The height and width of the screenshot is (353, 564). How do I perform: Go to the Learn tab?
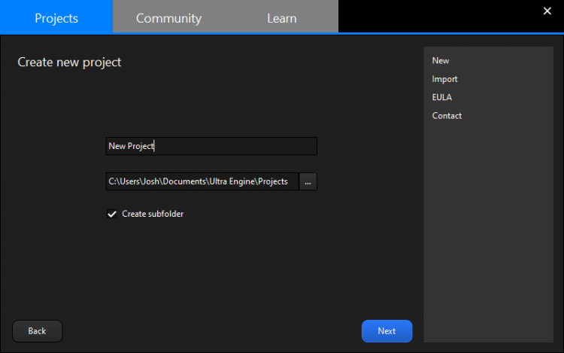[x=281, y=17]
